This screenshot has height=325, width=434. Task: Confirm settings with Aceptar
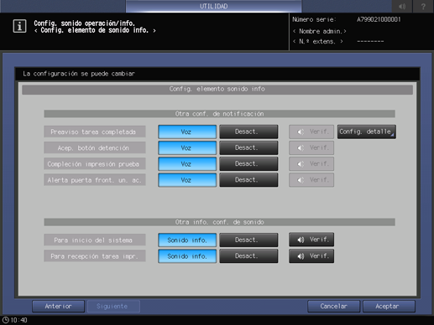click(x=389, y=307)
